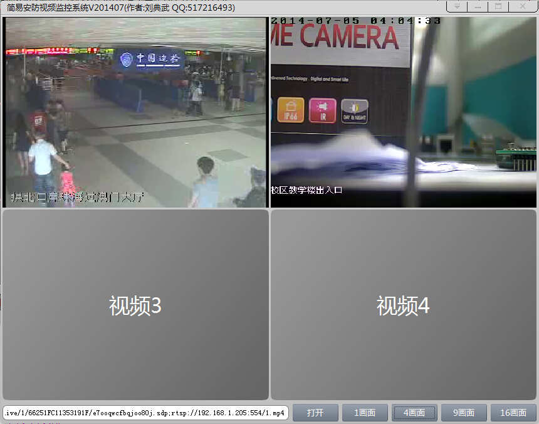Select the 中国边检 hall camera feed

135,112
